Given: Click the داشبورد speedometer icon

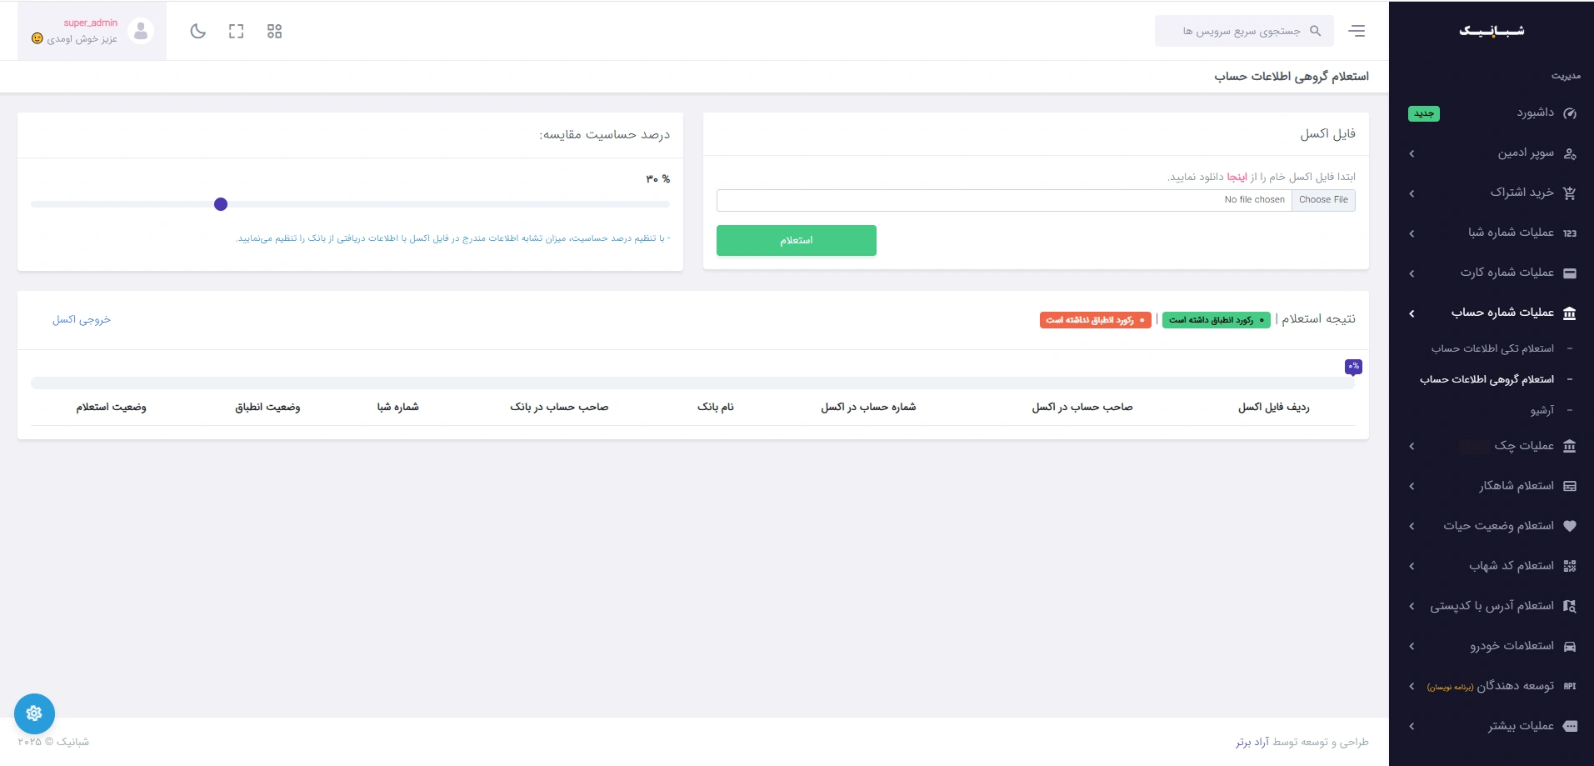Looking at the screenshot, I should [1570, 113].
